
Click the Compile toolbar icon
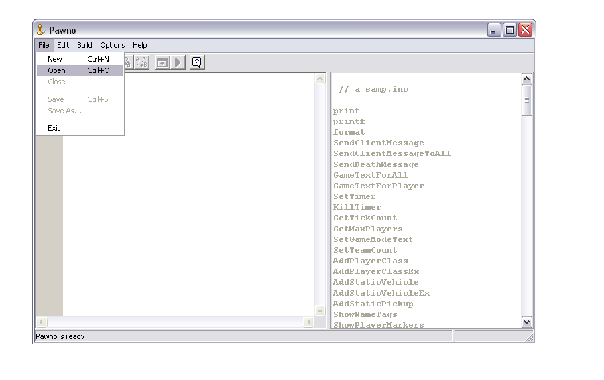[162, 62]
